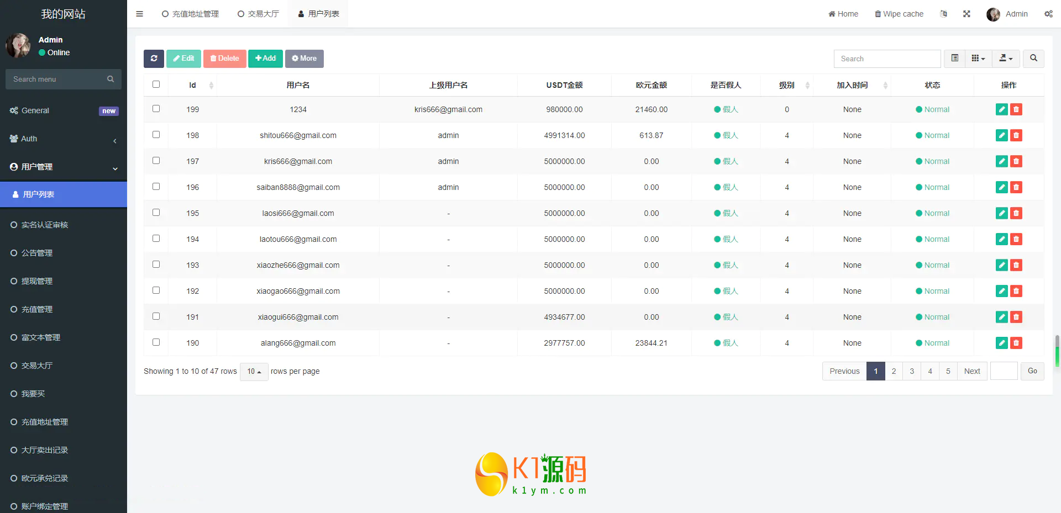Go to the Next page

tap(971, 371)
